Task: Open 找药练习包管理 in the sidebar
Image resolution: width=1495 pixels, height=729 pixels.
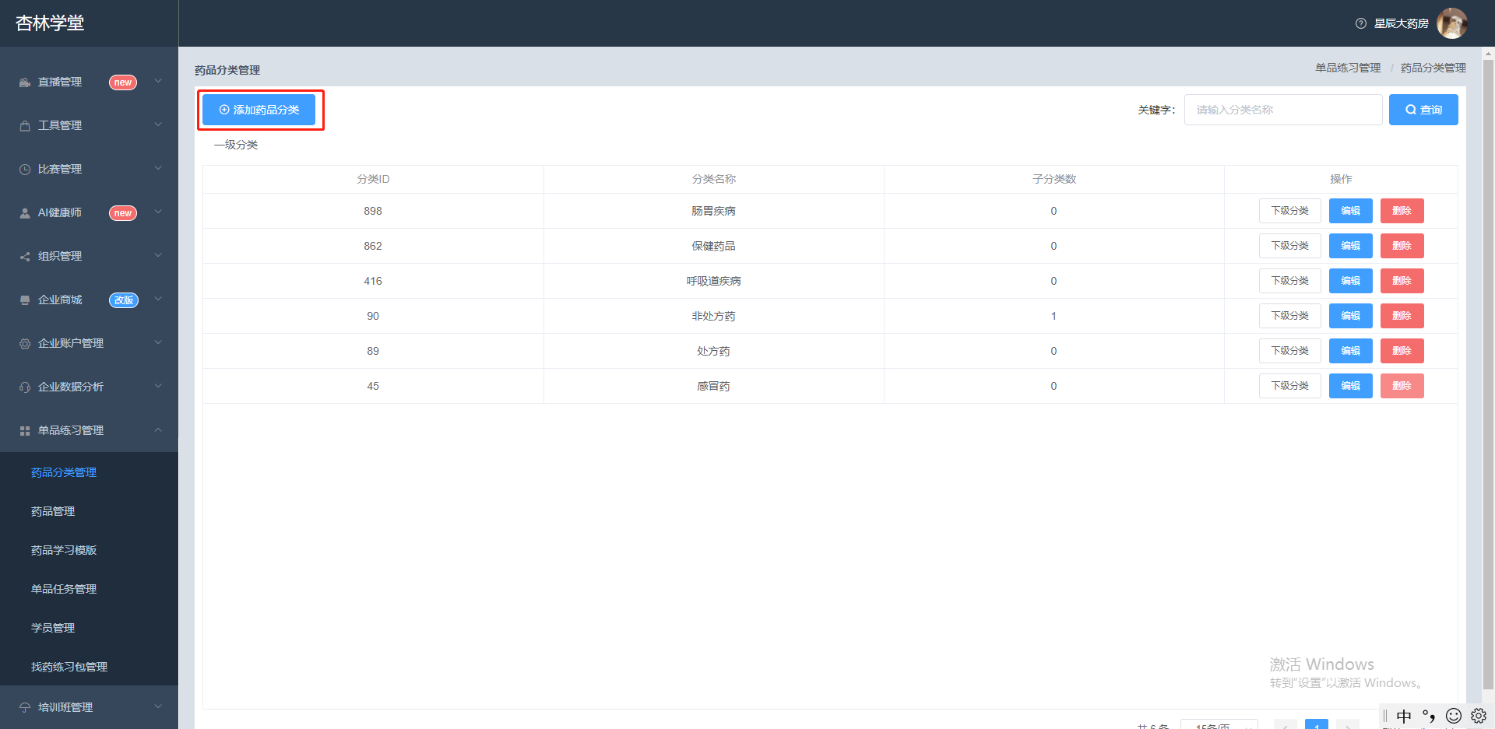Action: click(x=69, y=667)
